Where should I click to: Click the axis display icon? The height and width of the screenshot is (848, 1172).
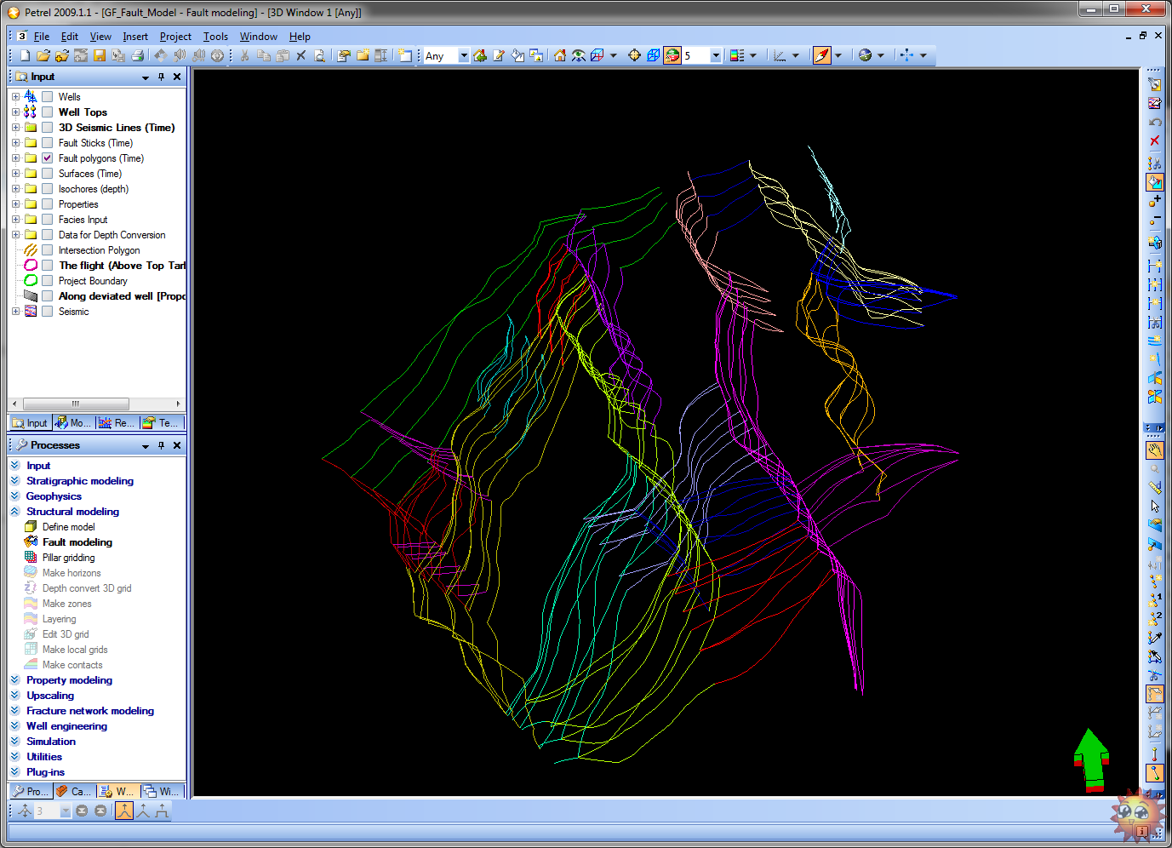tap(780, 55)
